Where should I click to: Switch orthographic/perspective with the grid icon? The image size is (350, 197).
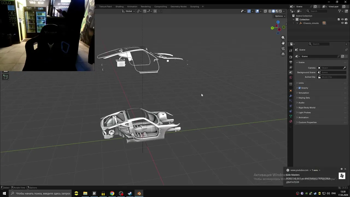tap(283, 54)
